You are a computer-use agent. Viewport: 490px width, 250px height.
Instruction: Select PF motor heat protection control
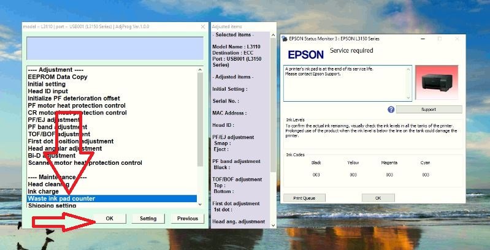coord(77,105)
